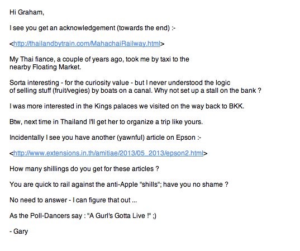
Task: Click the '- Gary' signature
Action: [x=19, y=231]
